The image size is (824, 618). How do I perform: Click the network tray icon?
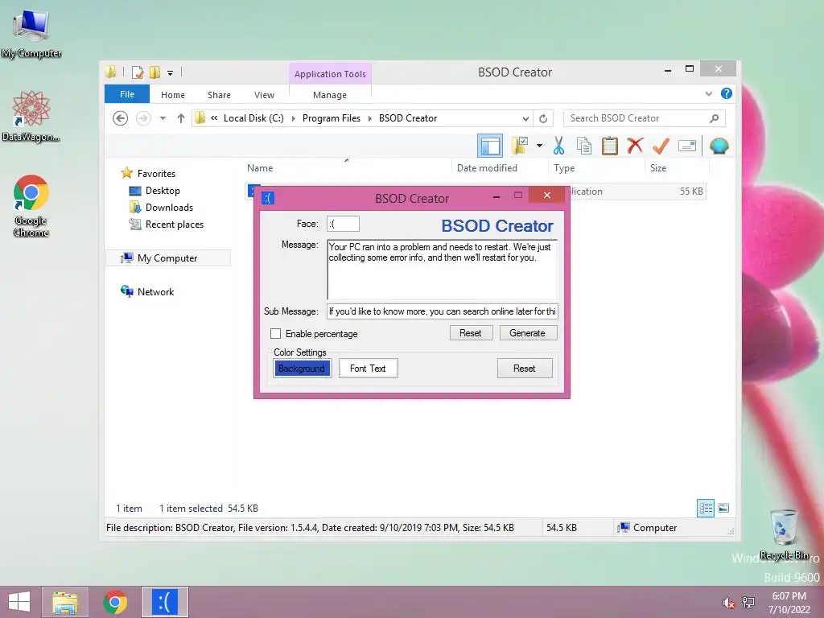[748, 603]
